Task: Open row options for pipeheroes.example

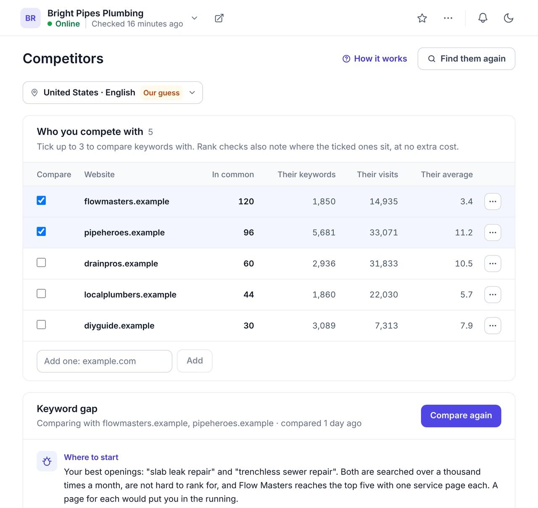Action: point(493,233)
